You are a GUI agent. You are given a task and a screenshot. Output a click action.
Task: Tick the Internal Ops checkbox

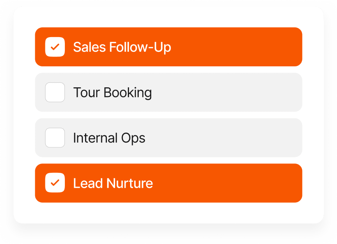point(55,138)
